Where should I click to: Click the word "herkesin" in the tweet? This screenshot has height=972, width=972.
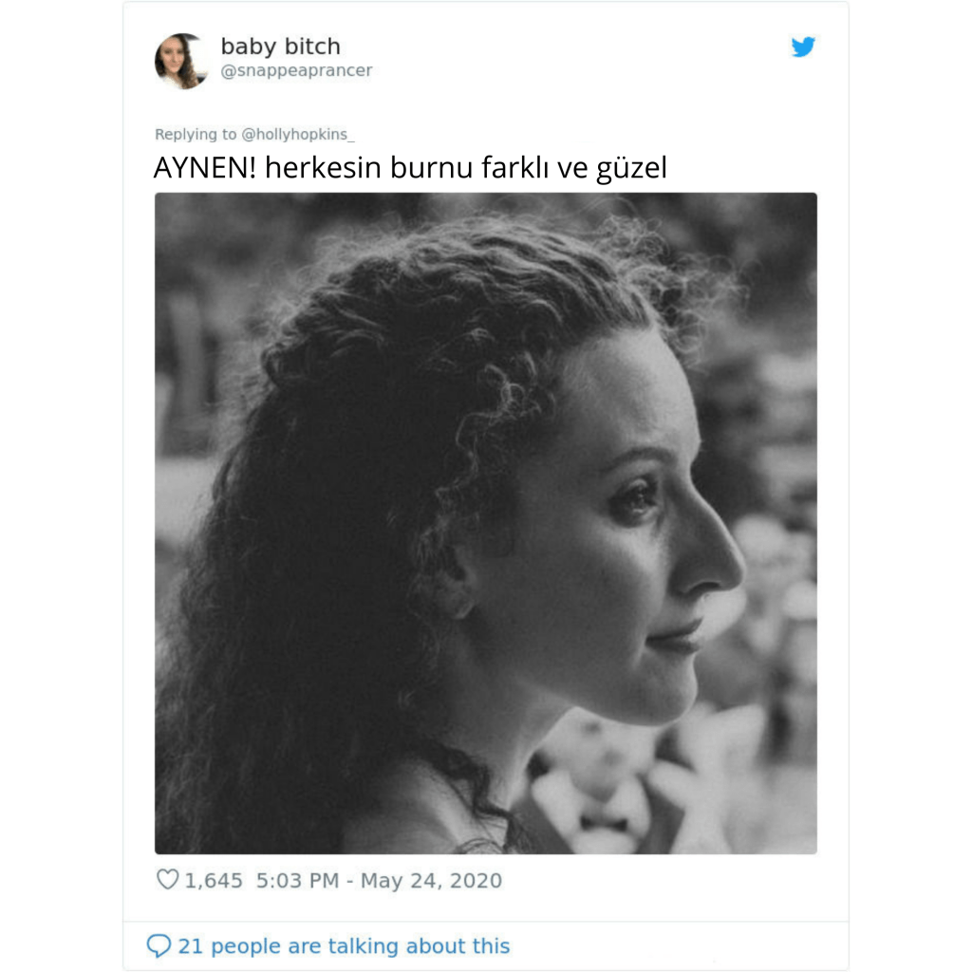pyautogui.click(x=323, y=168)
